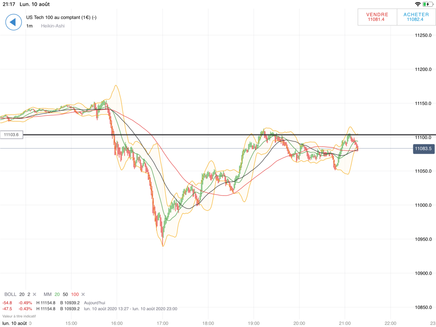436x327 pixels.
Task: Open the BOLL indicator settings
Action: click(x=10, y=294)
